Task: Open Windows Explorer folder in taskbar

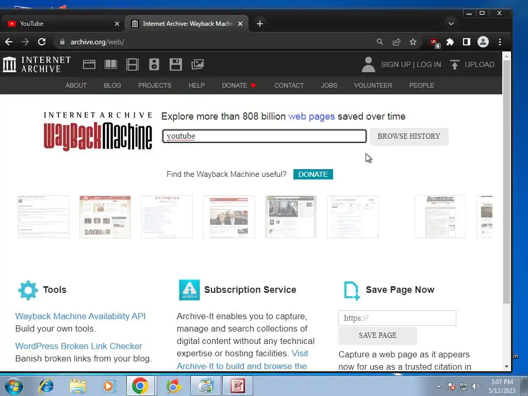Action: pyautogui.click(x=78, y=386)
